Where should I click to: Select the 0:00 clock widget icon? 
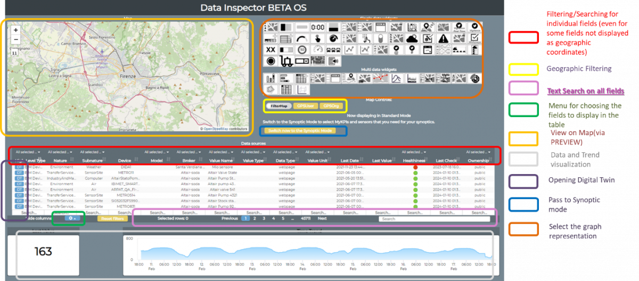click(318, 27)
